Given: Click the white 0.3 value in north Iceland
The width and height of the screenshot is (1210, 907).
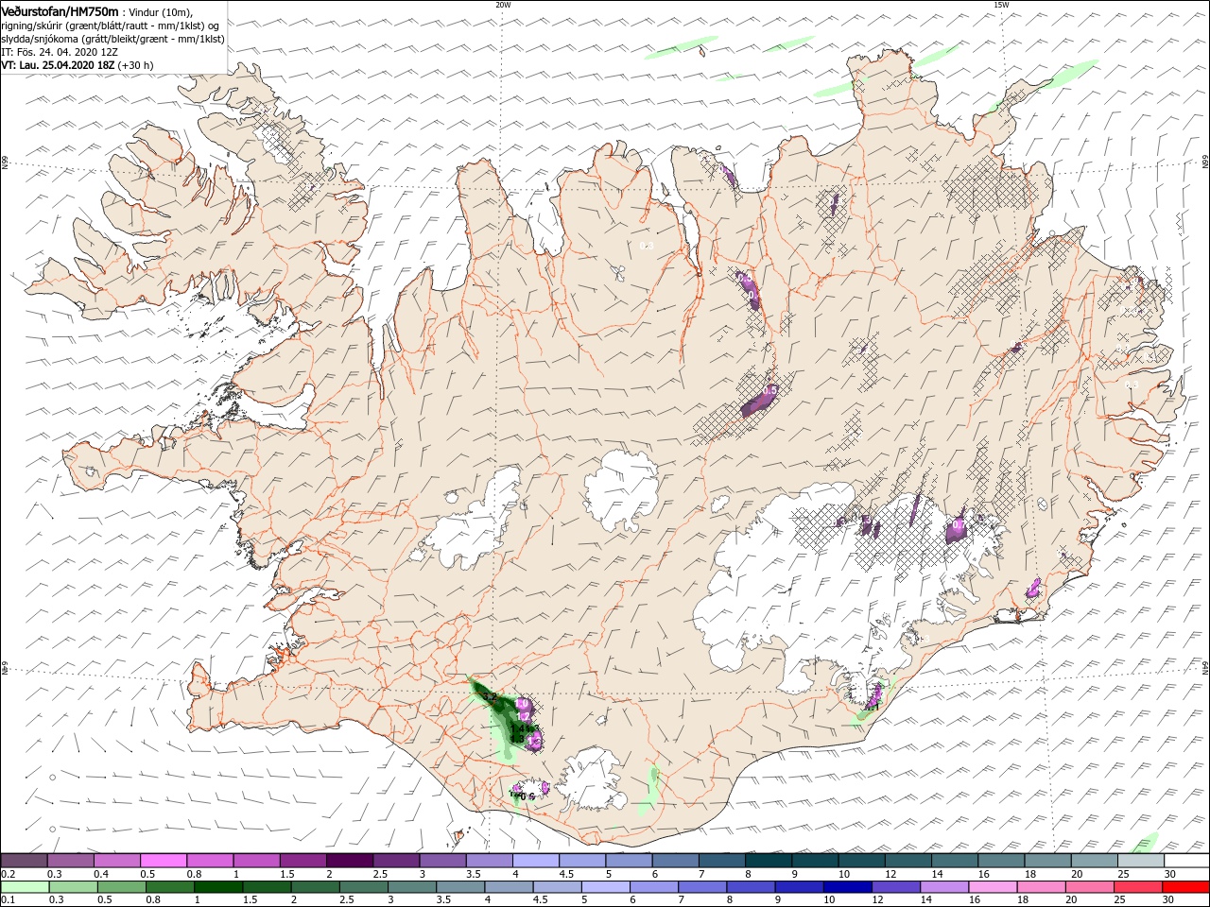Looking at the screenshot, I should click(647, 246).
